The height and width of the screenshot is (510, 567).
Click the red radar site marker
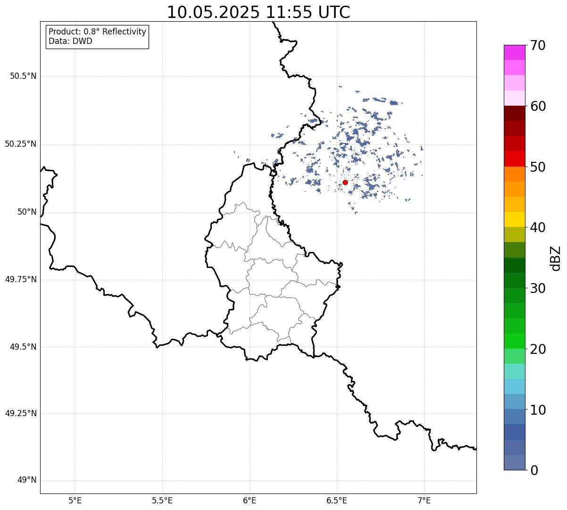[345, 182]
